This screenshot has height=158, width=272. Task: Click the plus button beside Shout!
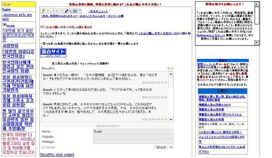coord(171,147)
